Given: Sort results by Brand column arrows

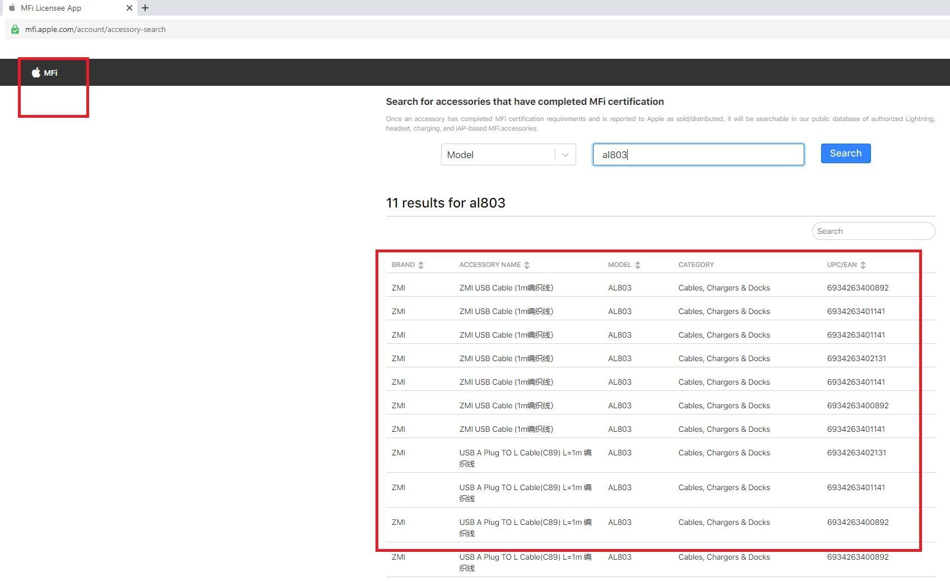Looking at the screenshot, I should [421, 265].
